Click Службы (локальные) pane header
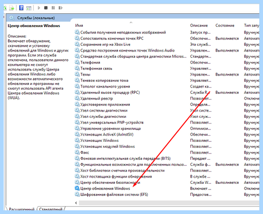 (x=36, y=18)
